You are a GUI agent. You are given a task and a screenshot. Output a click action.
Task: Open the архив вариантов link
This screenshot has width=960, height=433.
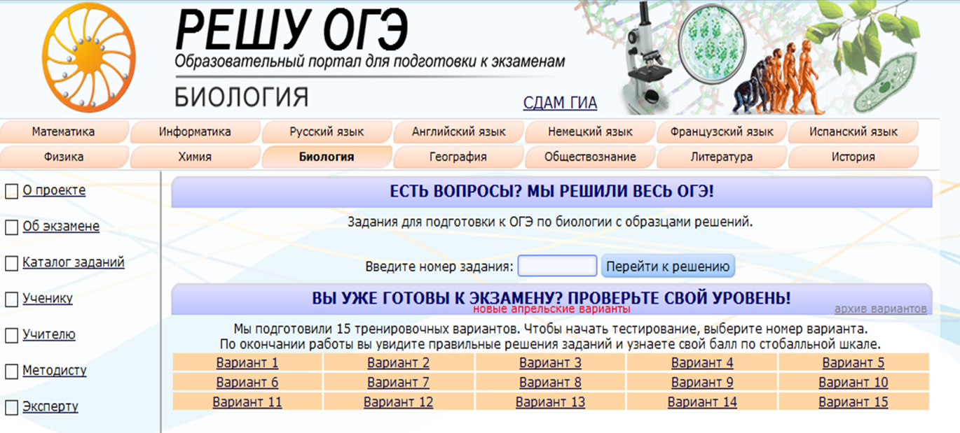881,309
